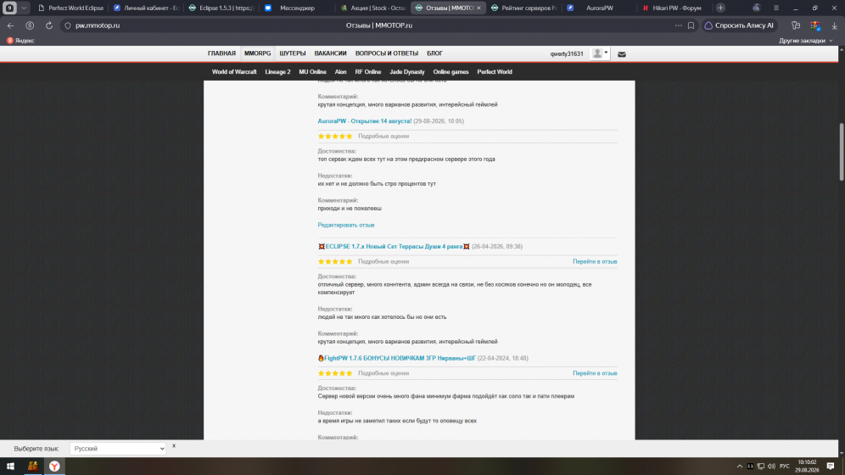Open the World of Warcraft game link
This screenshot has height=475, width=845.
click(x=234, y=71)
